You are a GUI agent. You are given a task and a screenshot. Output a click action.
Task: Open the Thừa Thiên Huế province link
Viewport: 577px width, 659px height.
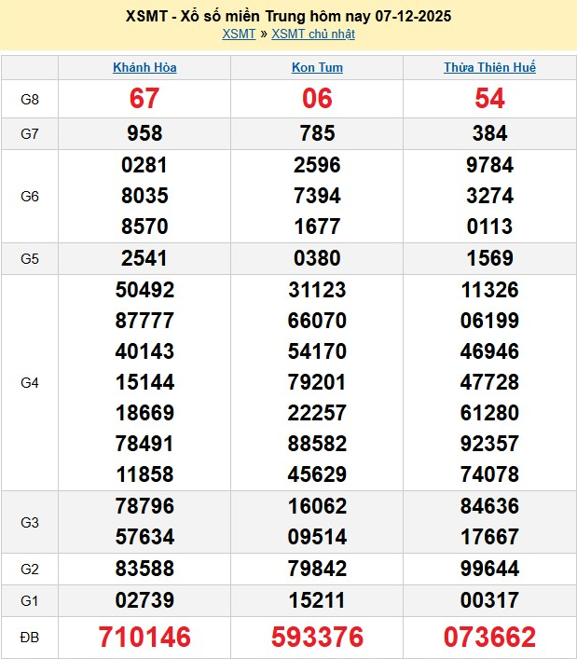pos(489,67)
